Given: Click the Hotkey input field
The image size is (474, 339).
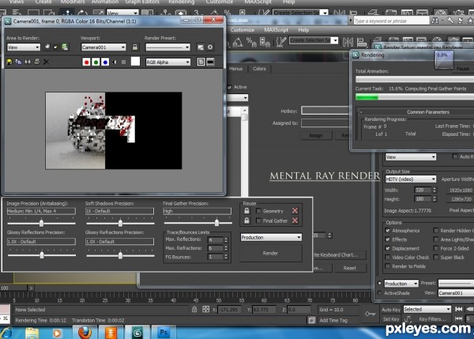Looking at the screenshot, I should coord(325,111).
